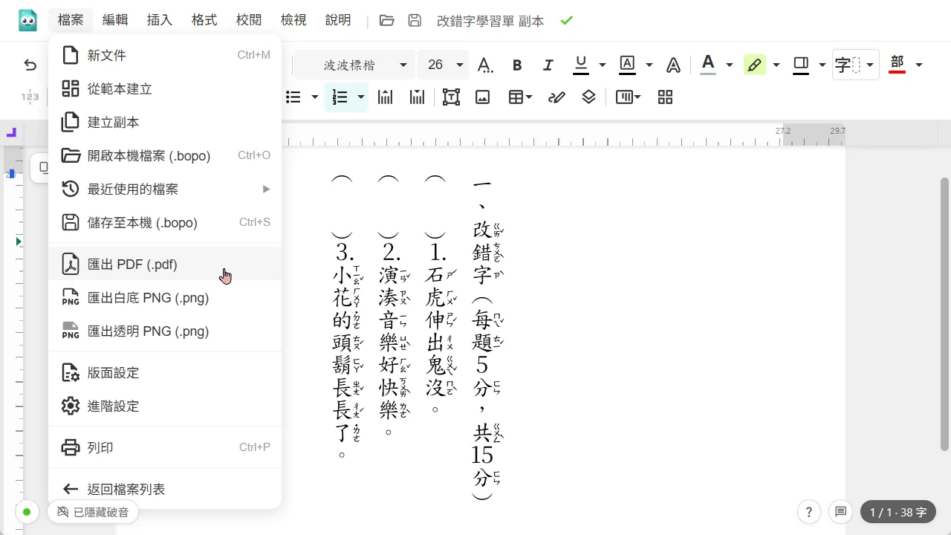Toggle the bullet list button

tap(293, 97)
